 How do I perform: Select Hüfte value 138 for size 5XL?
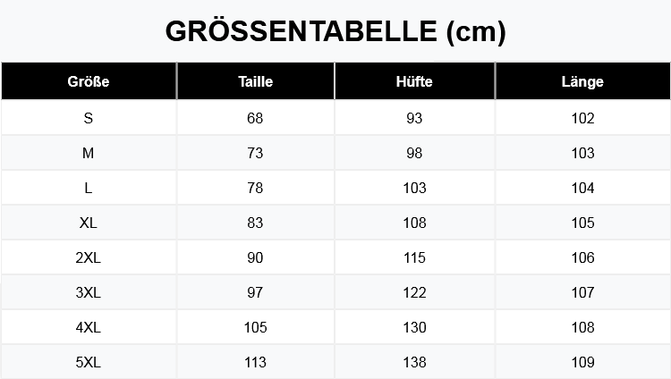tap(414, 362)
